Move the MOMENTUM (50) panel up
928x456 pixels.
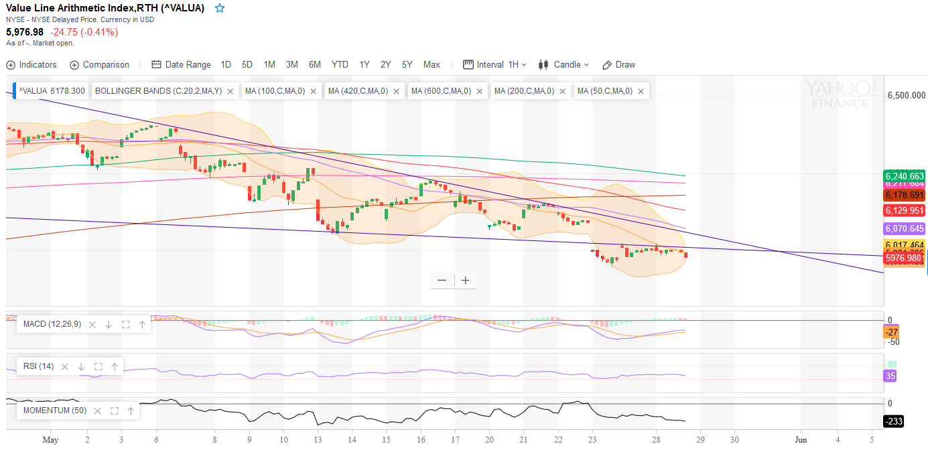click(x=131, y=410)
